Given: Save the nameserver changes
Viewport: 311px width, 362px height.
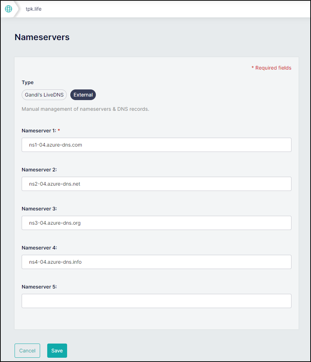Looking at the screenshot, I should point(57,351).
